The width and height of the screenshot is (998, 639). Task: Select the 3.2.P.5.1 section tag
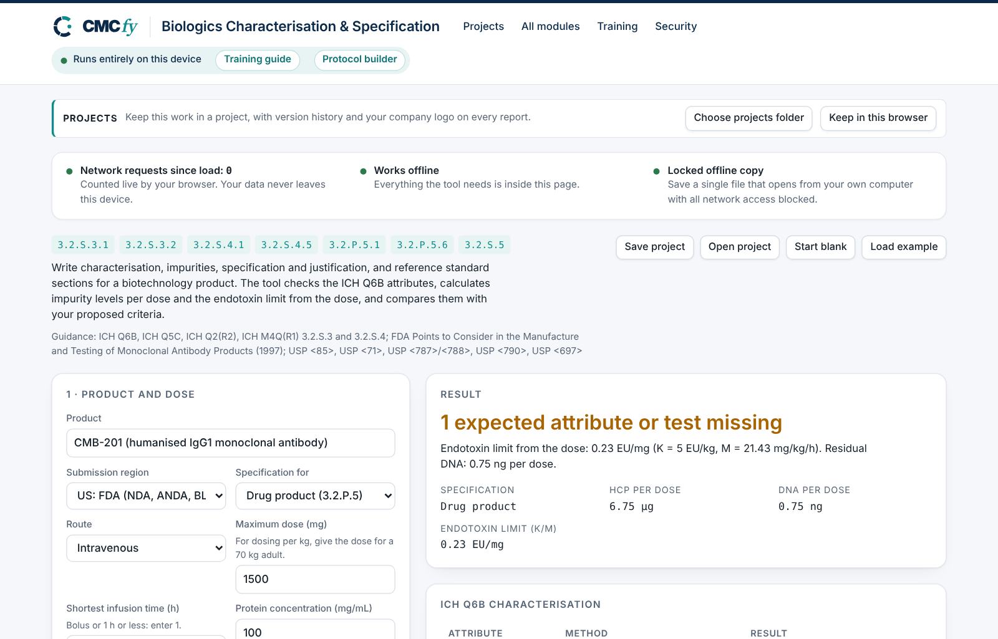coord(354,245)
